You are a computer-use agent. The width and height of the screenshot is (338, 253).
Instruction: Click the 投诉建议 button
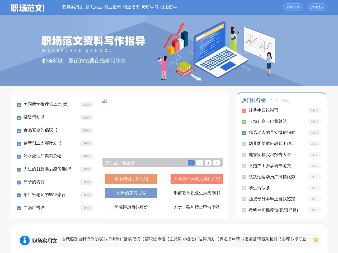(x=317, y=7)
